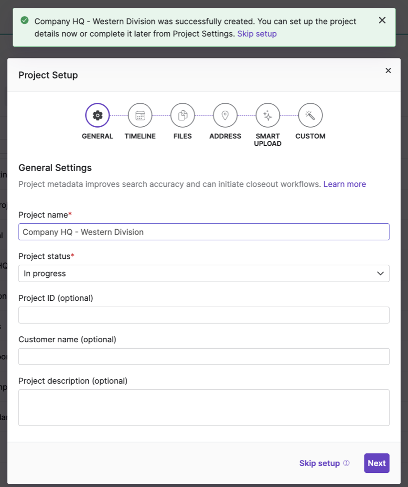Screen dimensions: 408x487
Task: Dismiss the success notification banner
Action: (382, 20)
